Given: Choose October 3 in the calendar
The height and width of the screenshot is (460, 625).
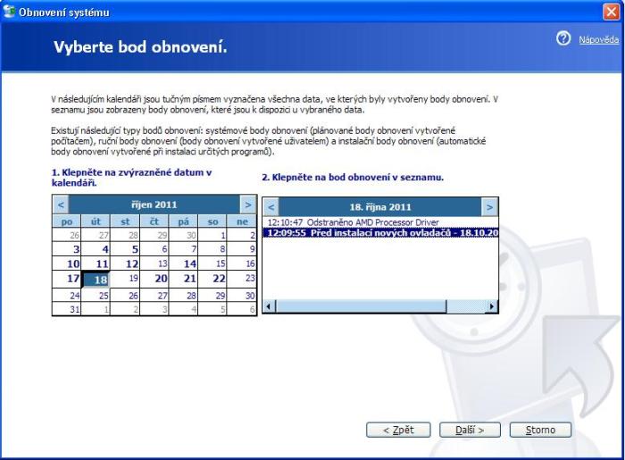Looking at the screenshot, I should click(x=76, y=249).
